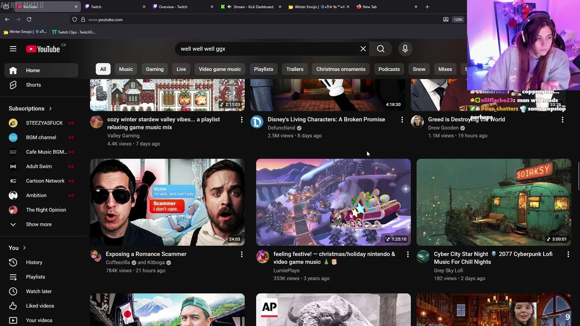Screen dimensions: 580x326
Task: Open Valley Gaming channel avatar
Action: (97, 122)
